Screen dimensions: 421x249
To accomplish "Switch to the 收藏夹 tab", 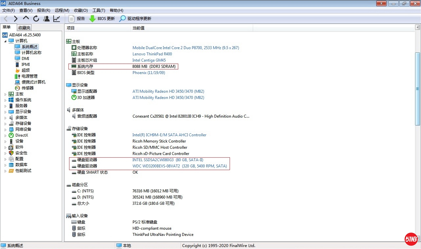I will [24, 28].
